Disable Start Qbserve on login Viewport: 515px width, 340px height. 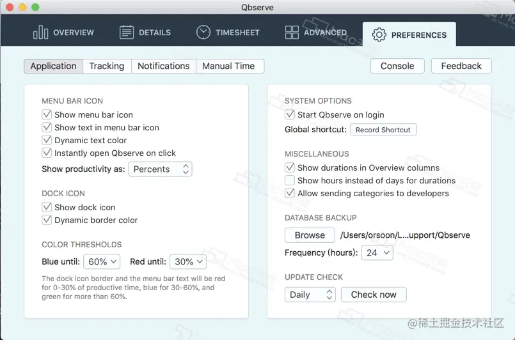pyautogui.click(x=290, y=114)
